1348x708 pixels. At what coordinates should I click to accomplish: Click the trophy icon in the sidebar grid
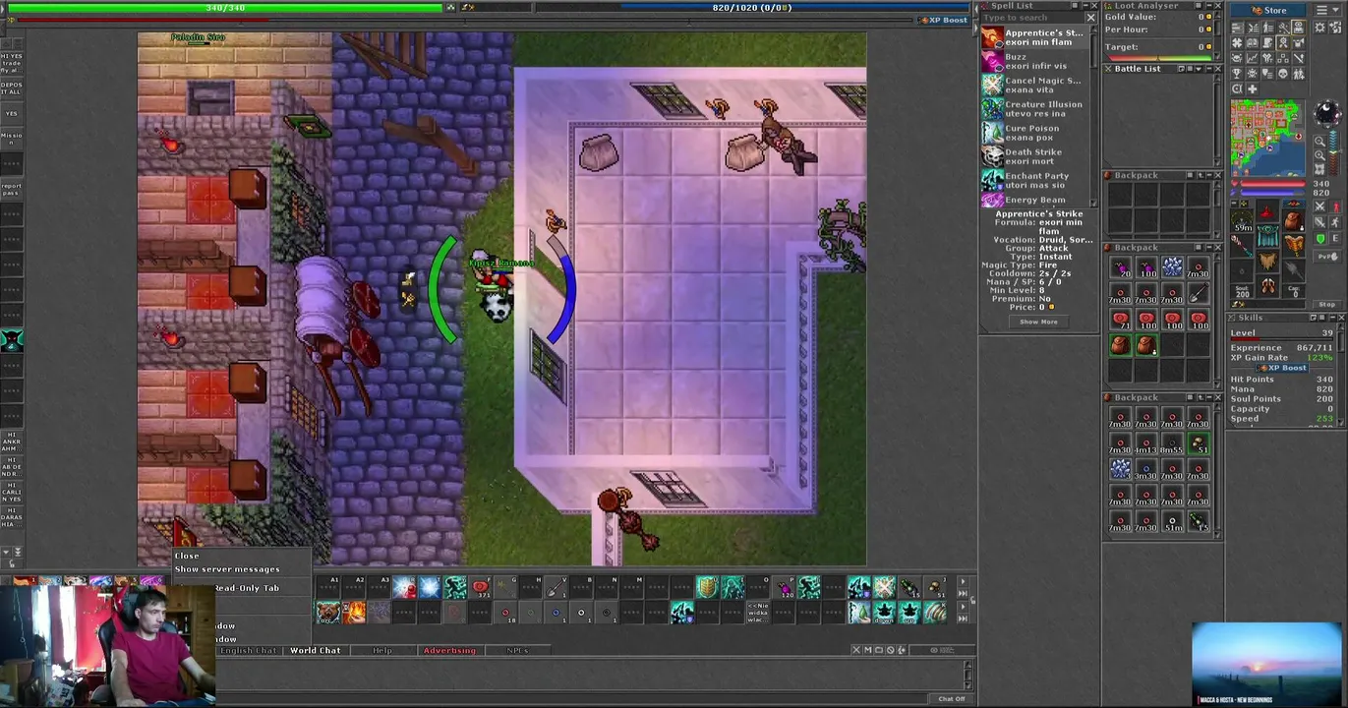(1236, 73)
